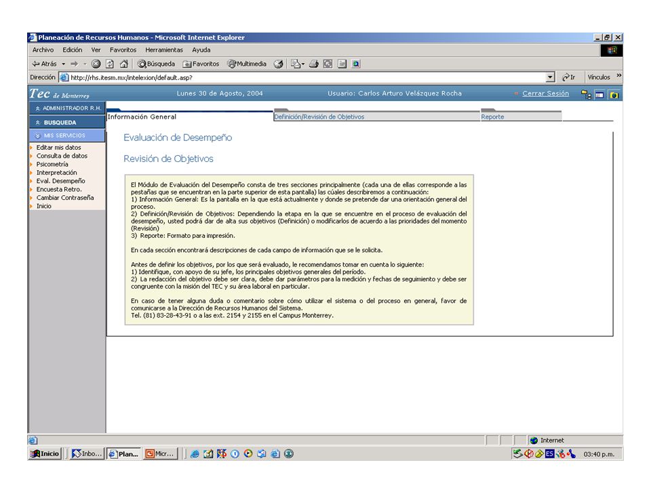Collapse the ADMINISTRADOR R.H. section

click(67, 108)
